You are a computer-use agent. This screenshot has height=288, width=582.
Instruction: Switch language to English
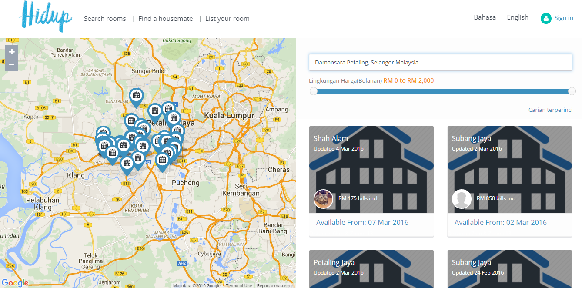518,17
